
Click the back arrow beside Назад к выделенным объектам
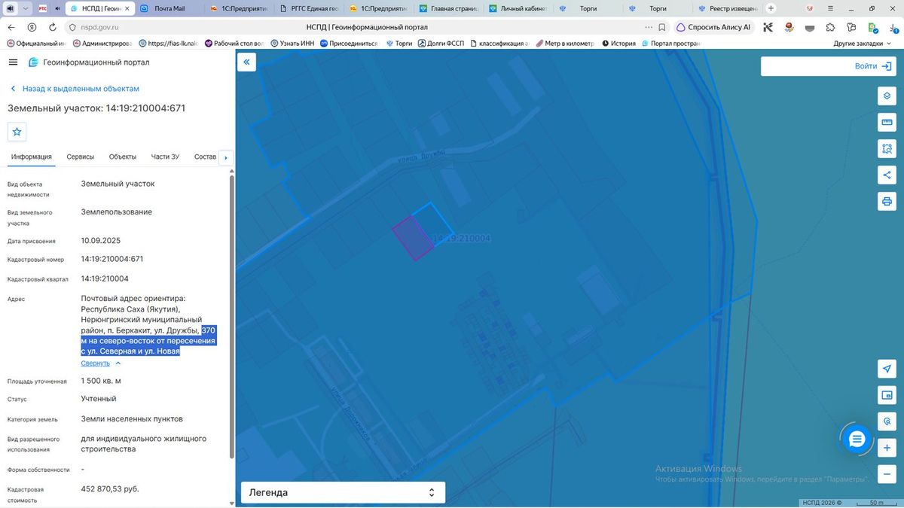coord(13,88)
